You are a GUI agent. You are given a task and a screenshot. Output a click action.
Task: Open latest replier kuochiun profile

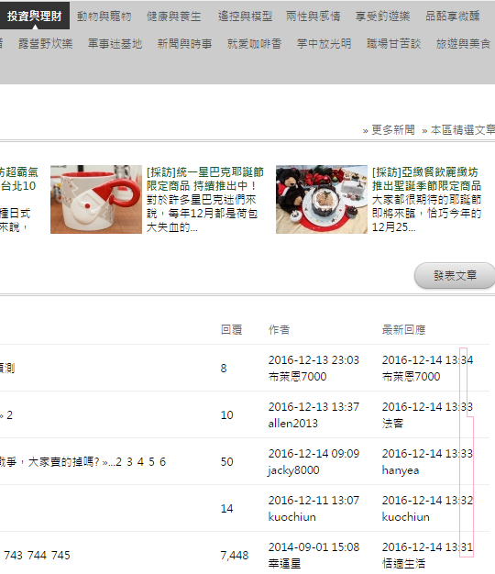pyautogui.click(x=406, y=517)
